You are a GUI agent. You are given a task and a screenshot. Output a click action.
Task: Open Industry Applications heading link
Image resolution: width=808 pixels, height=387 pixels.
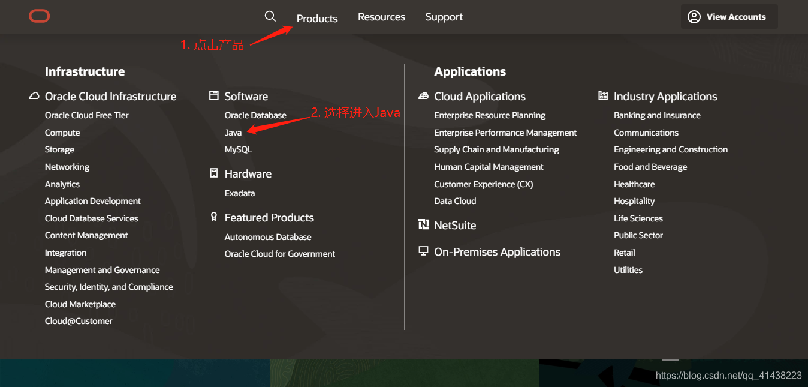(665, 97)
